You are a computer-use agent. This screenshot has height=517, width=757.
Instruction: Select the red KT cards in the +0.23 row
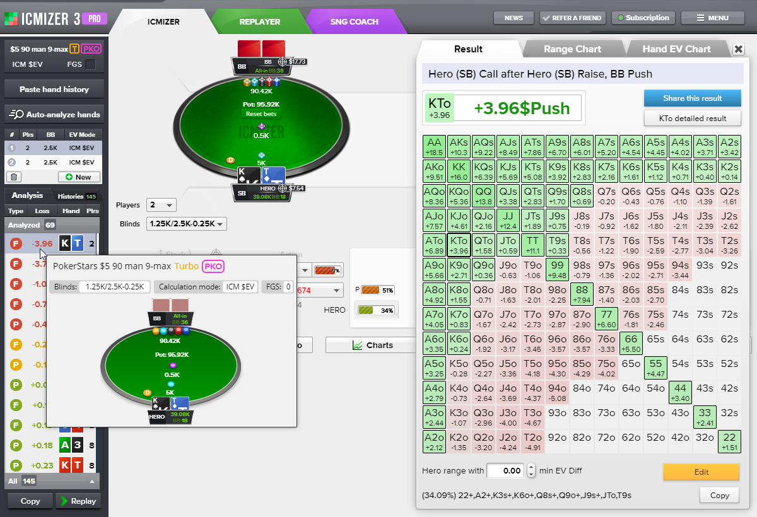coord(71,465)
